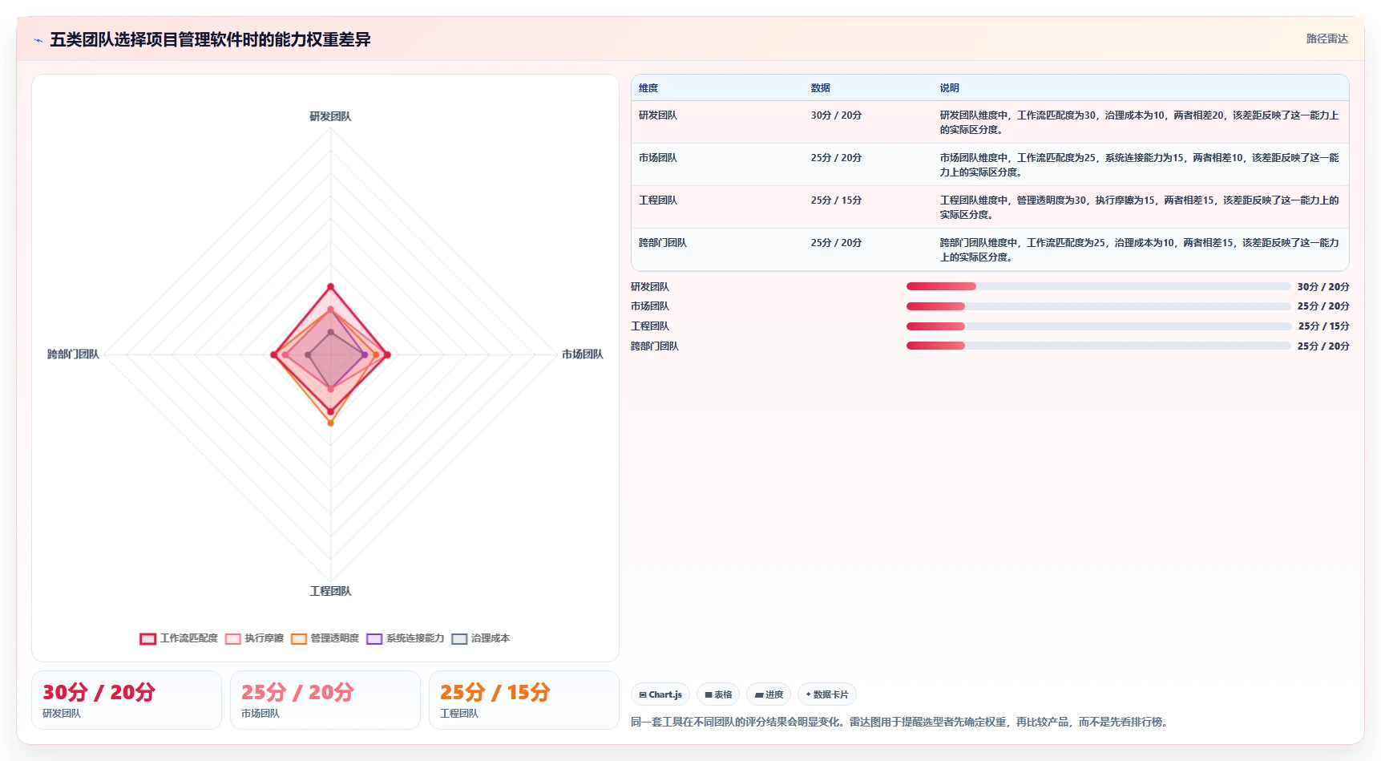
Task: Toggle the 治理成本 legend series
Action: 481,638
